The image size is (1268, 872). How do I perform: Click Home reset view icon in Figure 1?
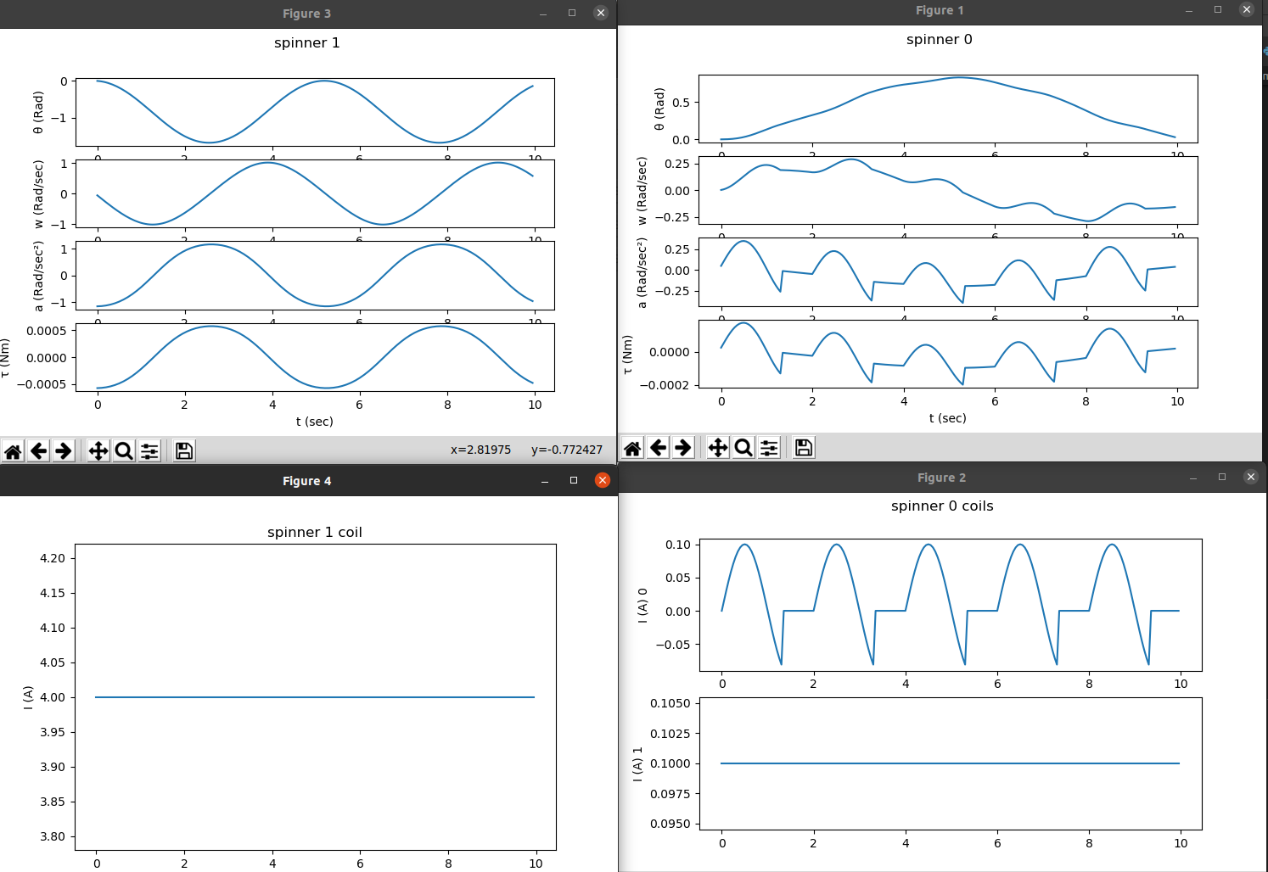632,447
